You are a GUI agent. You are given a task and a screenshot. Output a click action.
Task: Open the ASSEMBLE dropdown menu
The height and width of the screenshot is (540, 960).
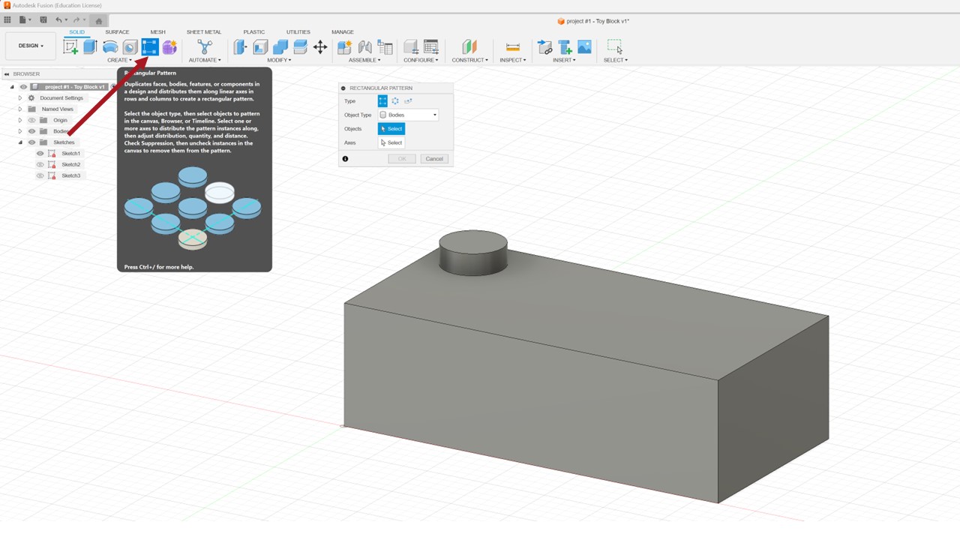pos(364,60)
